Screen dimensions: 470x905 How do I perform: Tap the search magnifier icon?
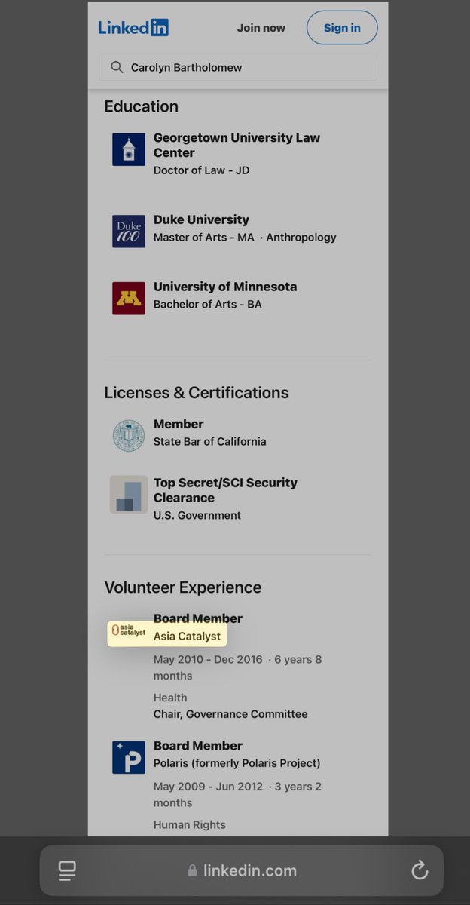[x=117, y=67]
